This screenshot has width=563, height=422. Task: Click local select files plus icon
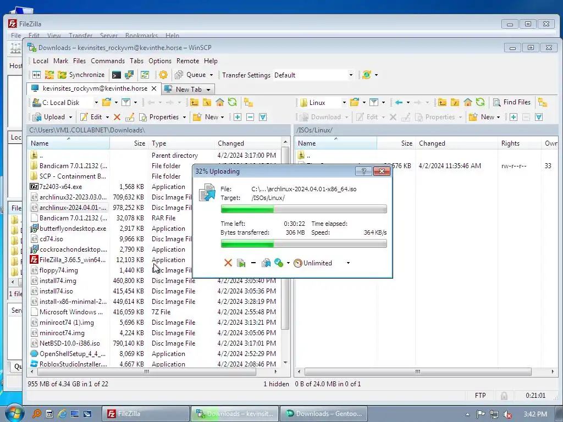238,117
